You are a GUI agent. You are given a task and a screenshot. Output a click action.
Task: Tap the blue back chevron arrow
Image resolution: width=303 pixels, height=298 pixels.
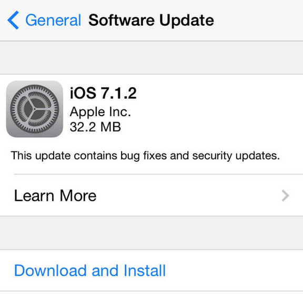coord(13,20)
